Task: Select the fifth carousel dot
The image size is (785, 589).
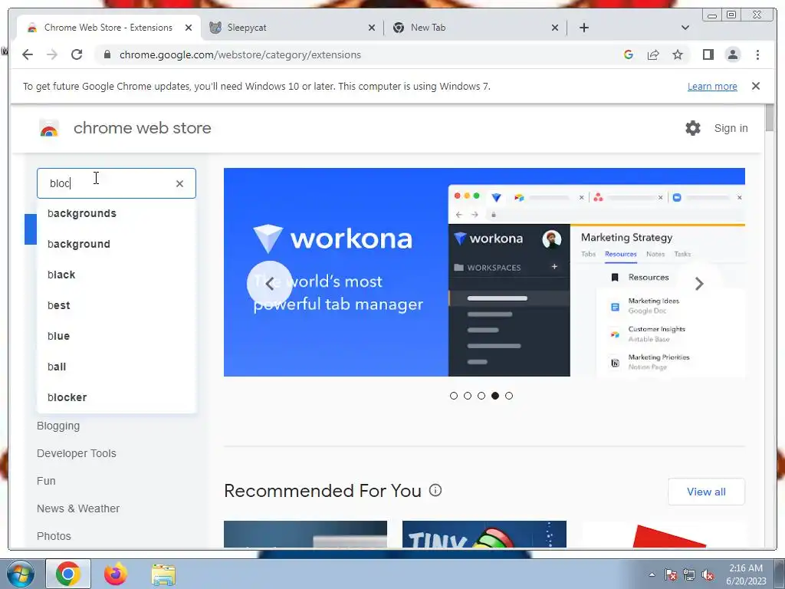Action: 509,396
